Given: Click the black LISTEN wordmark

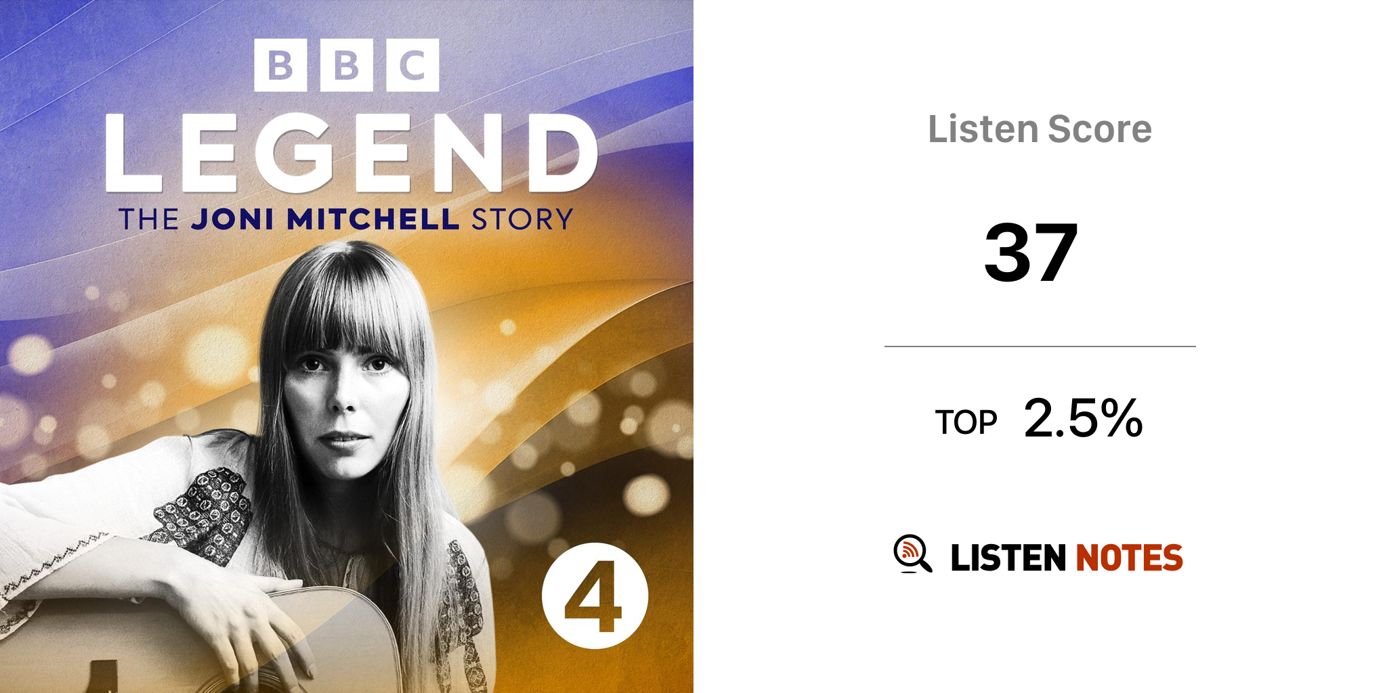Looking at the screenshot, I should pyautogui.click(x=1008, y=558).
